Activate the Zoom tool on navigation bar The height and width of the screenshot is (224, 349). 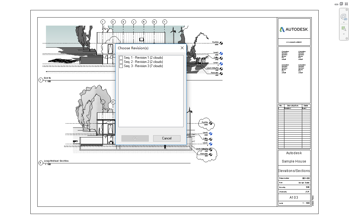tap(343, 29)
